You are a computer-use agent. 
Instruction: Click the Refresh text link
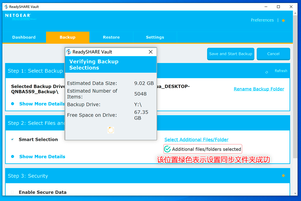(281, 71)
